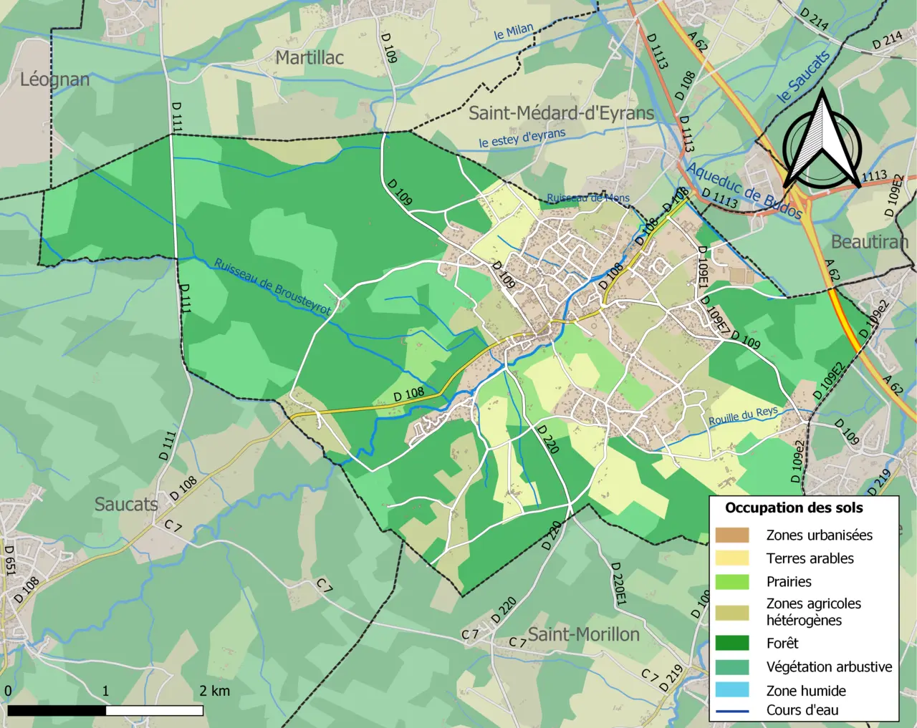Click the Ruisseau de Brousteyrot label
Image resolution: width=917 pixels, height=728 pixels.
[273, 287]
